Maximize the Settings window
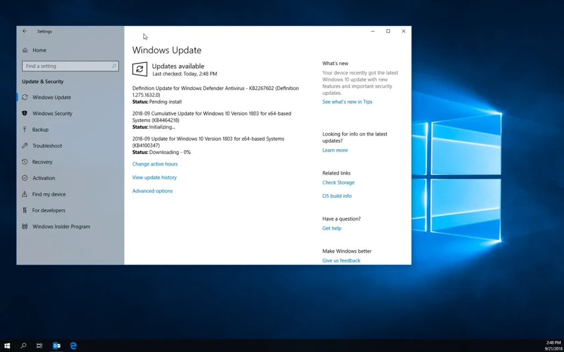 [388, 31]
